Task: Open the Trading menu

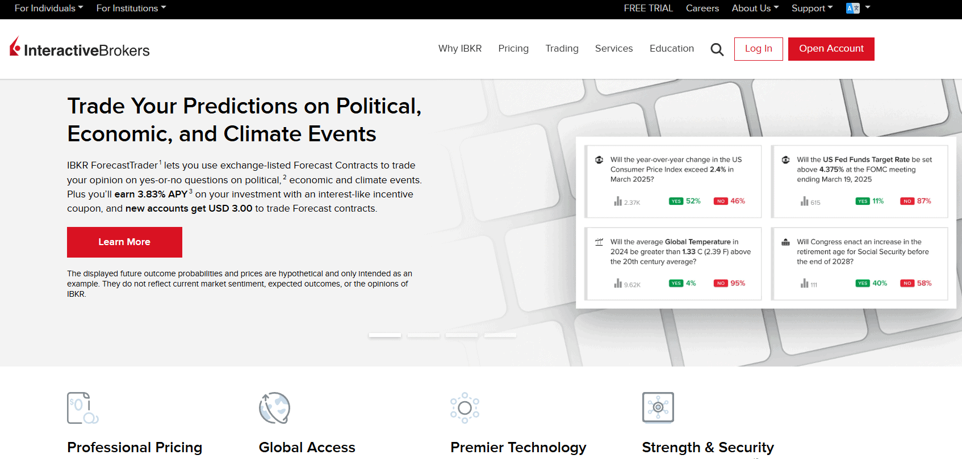Action: tap(562, 49)
